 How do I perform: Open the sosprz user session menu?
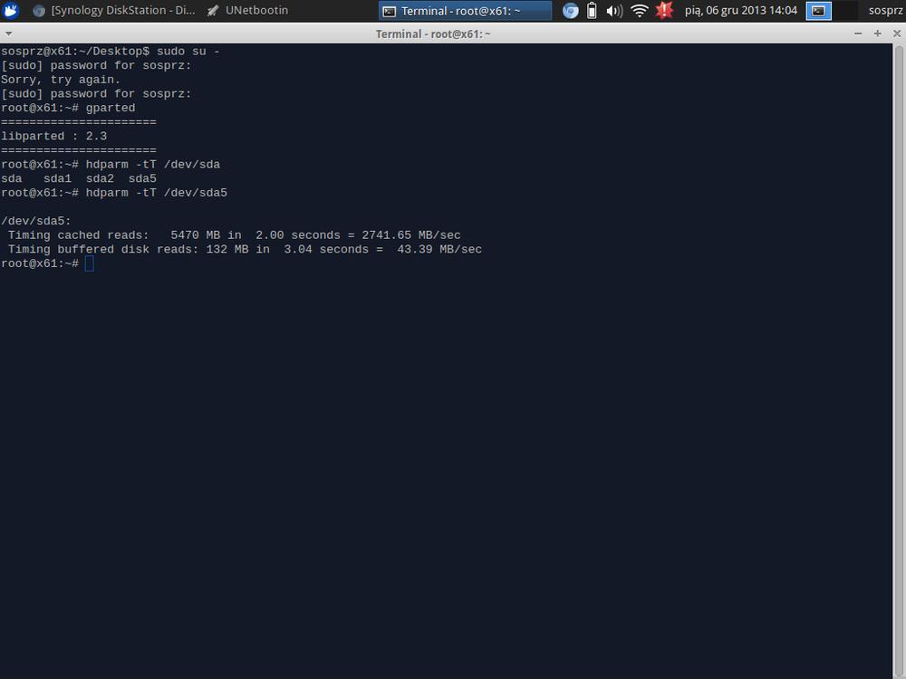(x=885, y=10)
